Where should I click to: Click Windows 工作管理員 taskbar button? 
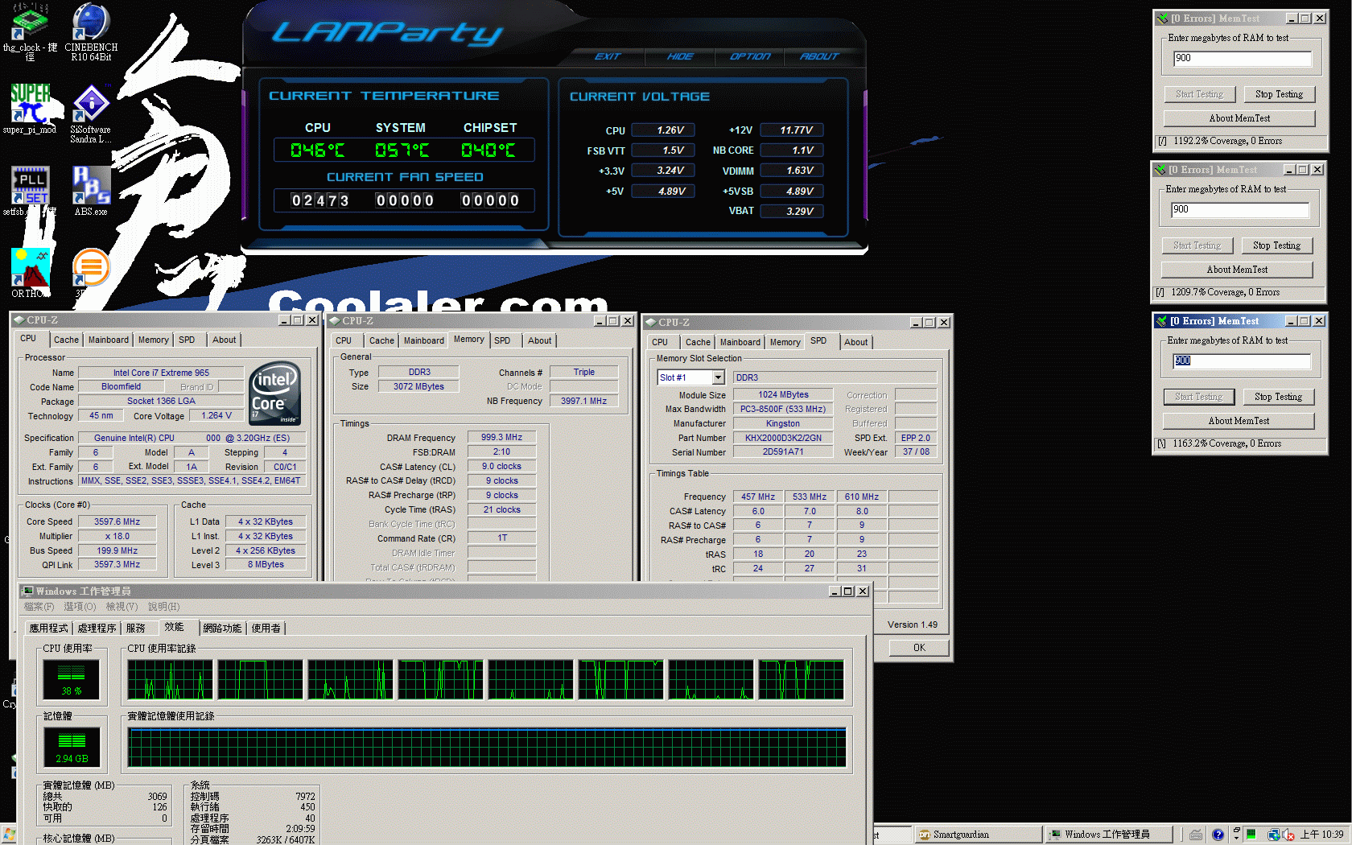1108,835
